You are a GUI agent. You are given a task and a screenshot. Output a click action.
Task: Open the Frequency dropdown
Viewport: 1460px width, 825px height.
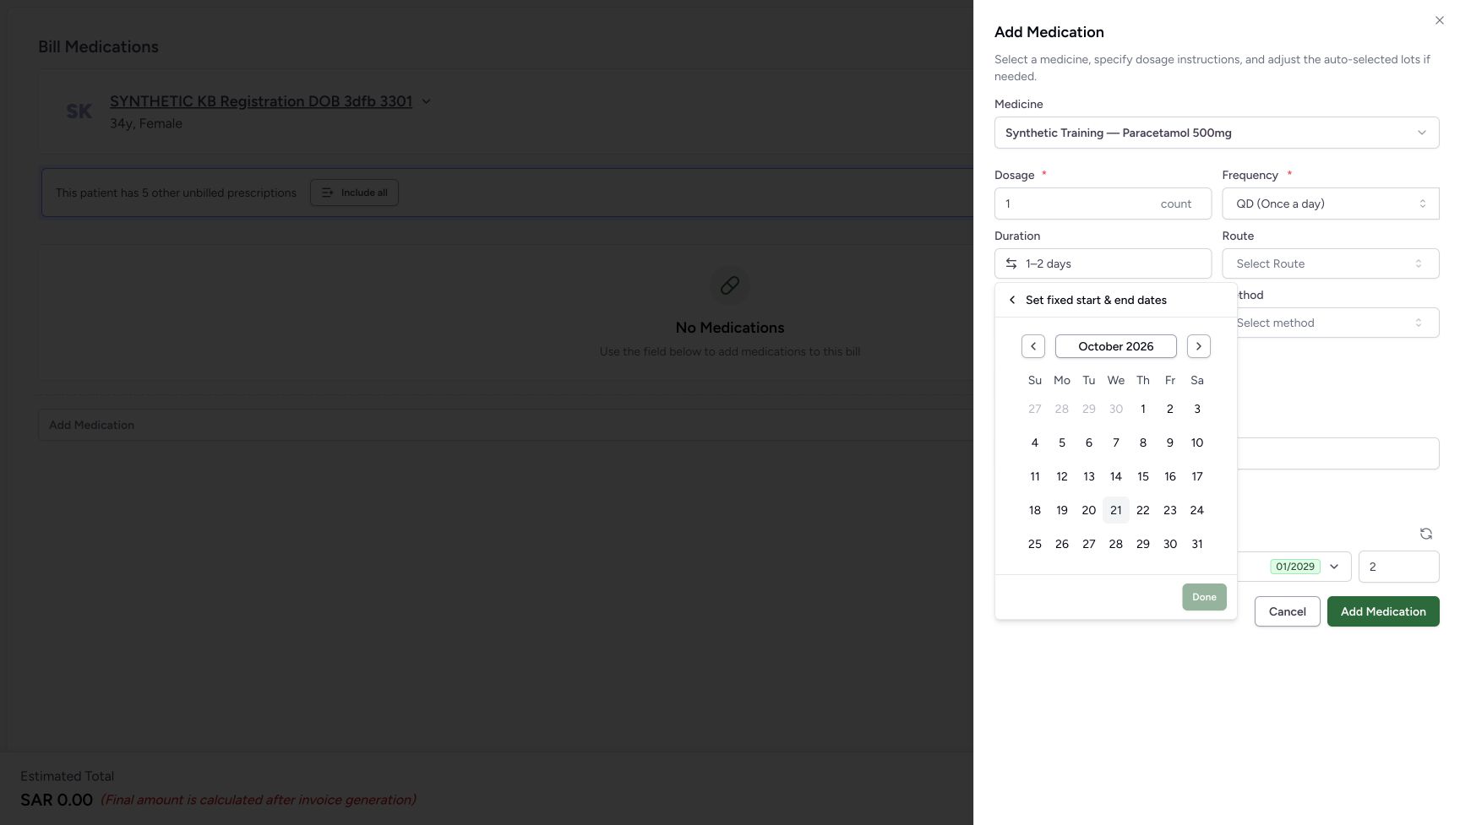[x=1331, y=204]
